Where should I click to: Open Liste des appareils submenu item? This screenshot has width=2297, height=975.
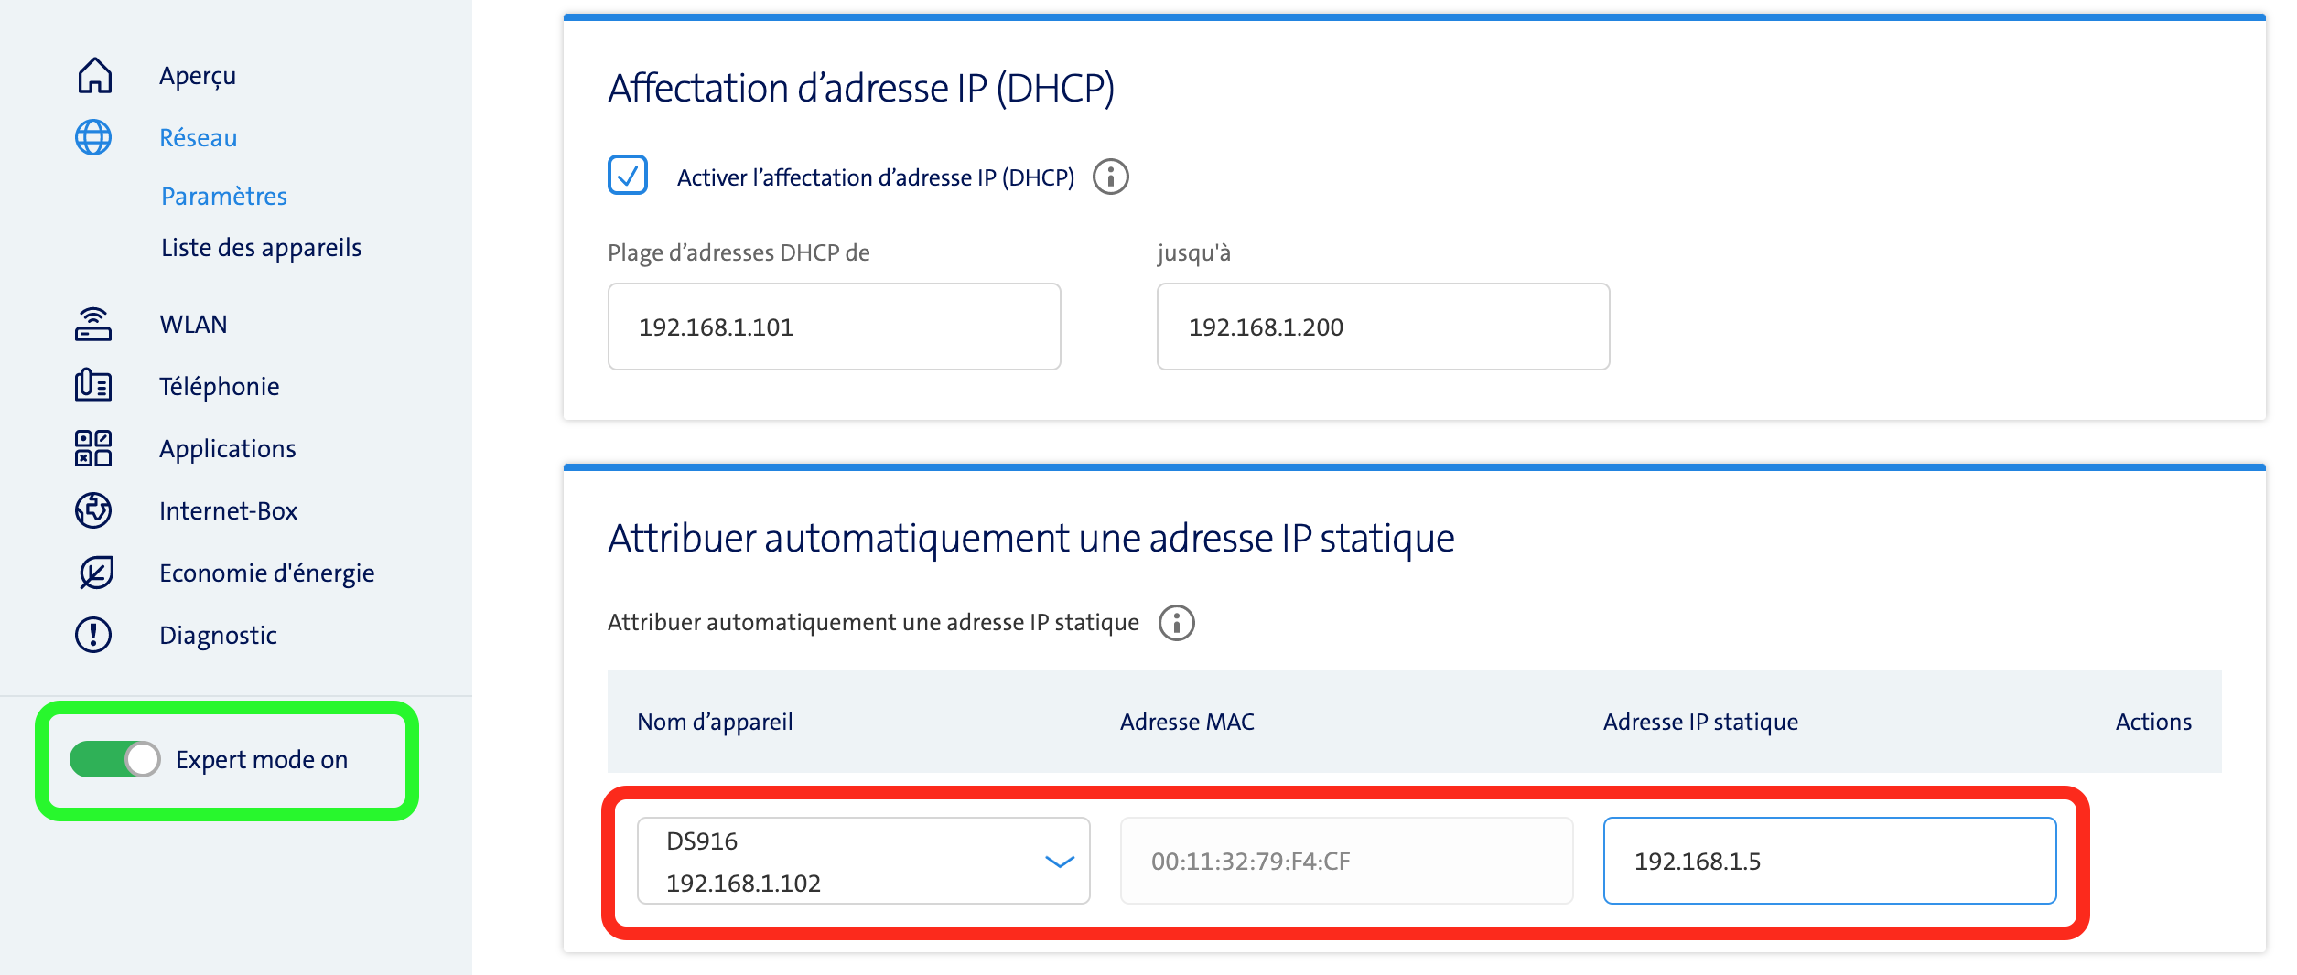click(262, 247)
